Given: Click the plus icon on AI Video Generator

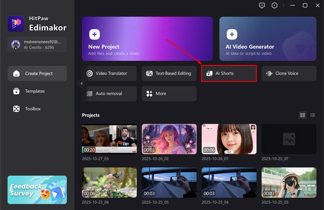Looking at the screenshot, I should pyautogui.click(x=232, y=35).
